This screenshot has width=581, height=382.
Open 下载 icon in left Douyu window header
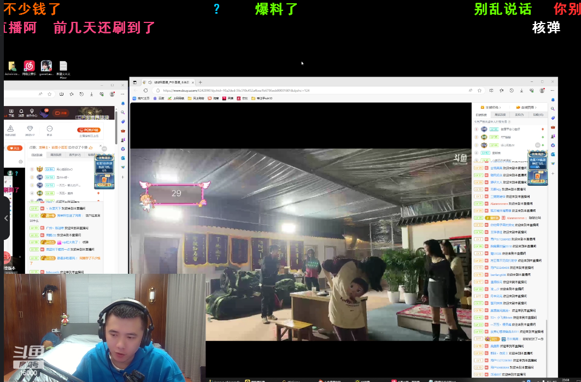coord(11,113)
